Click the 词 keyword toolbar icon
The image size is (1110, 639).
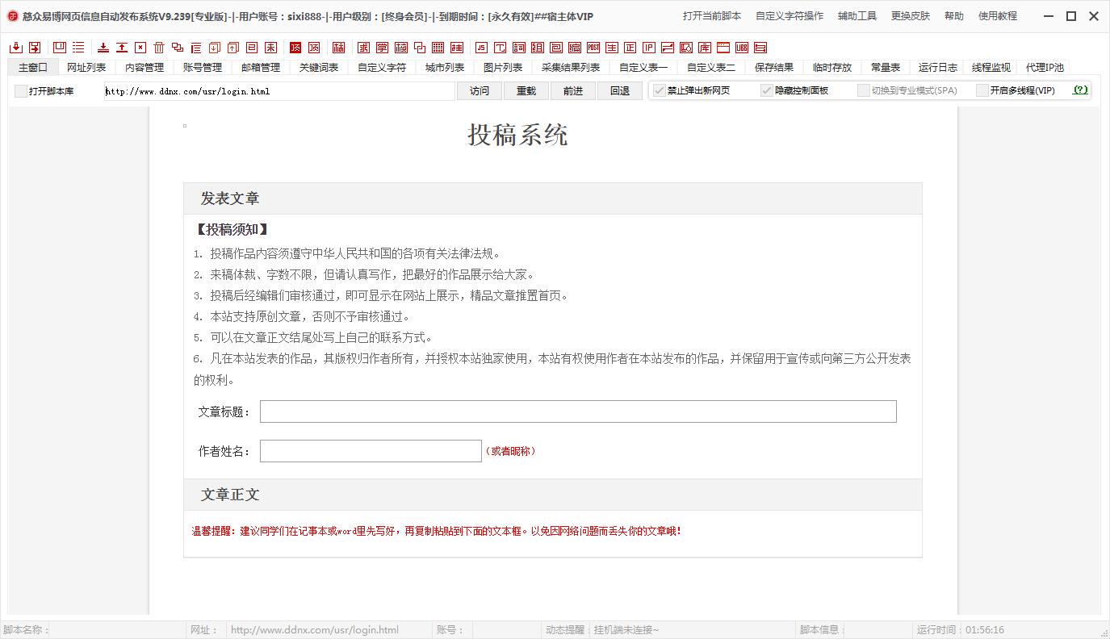518,48
